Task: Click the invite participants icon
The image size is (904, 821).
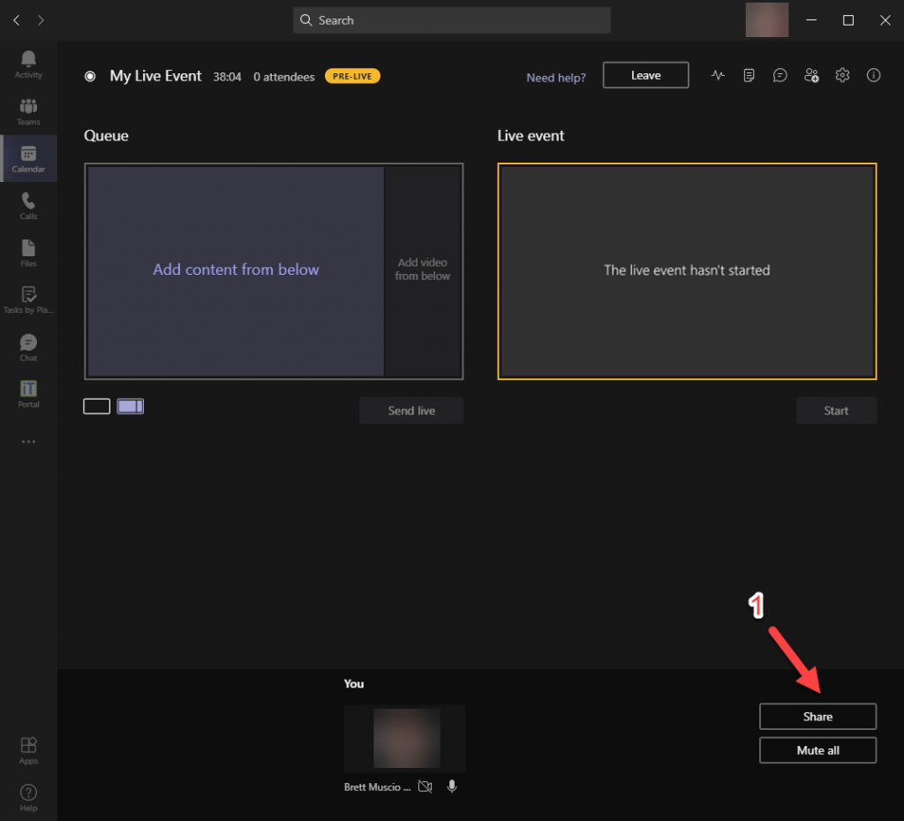Action: 811,75
